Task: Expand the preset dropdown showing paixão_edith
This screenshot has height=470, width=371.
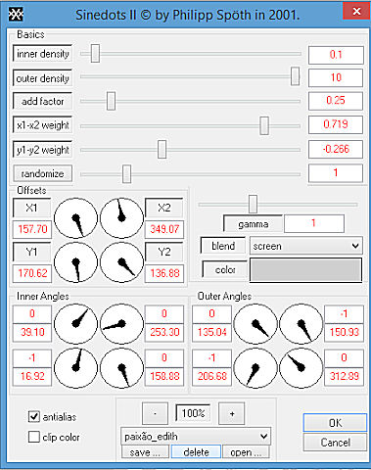Action: click(x=196, y=436)
